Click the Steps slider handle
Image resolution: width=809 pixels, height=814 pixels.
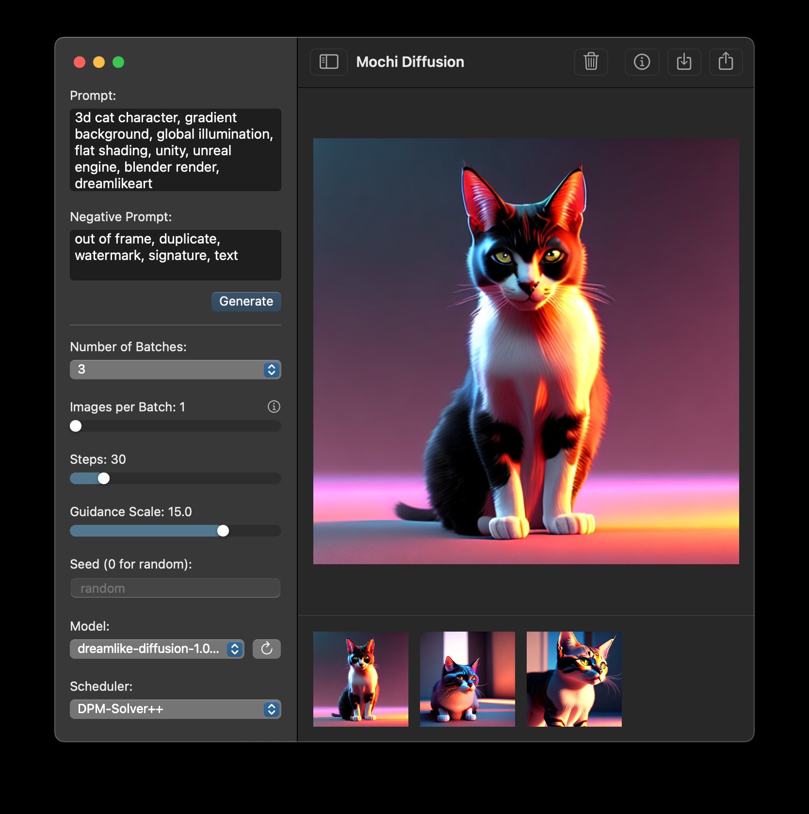[104, 478]
